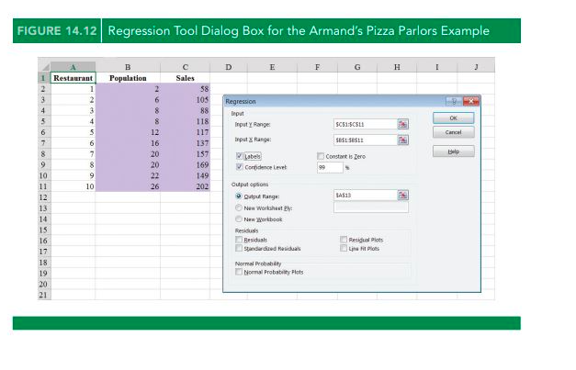Click the Sales header cell
This screenshot has width=576, height=370.
pos(186,78)
